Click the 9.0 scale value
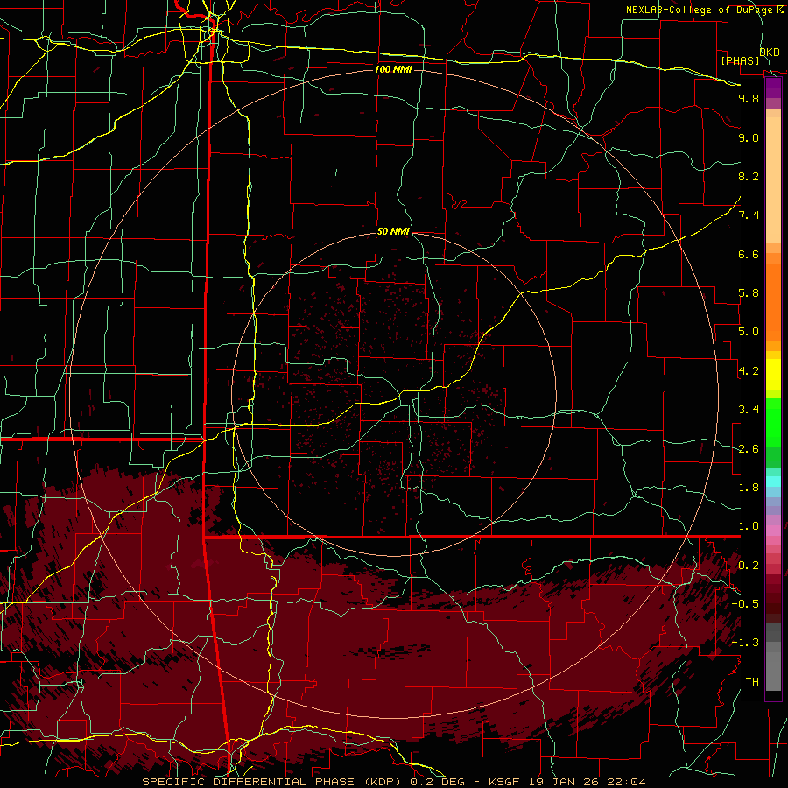 click(749, 137)
